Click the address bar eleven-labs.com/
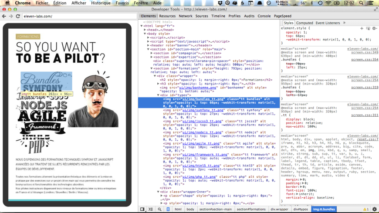 (80, 16)
